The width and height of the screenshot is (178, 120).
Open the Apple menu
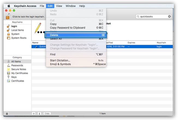[9, 6]
